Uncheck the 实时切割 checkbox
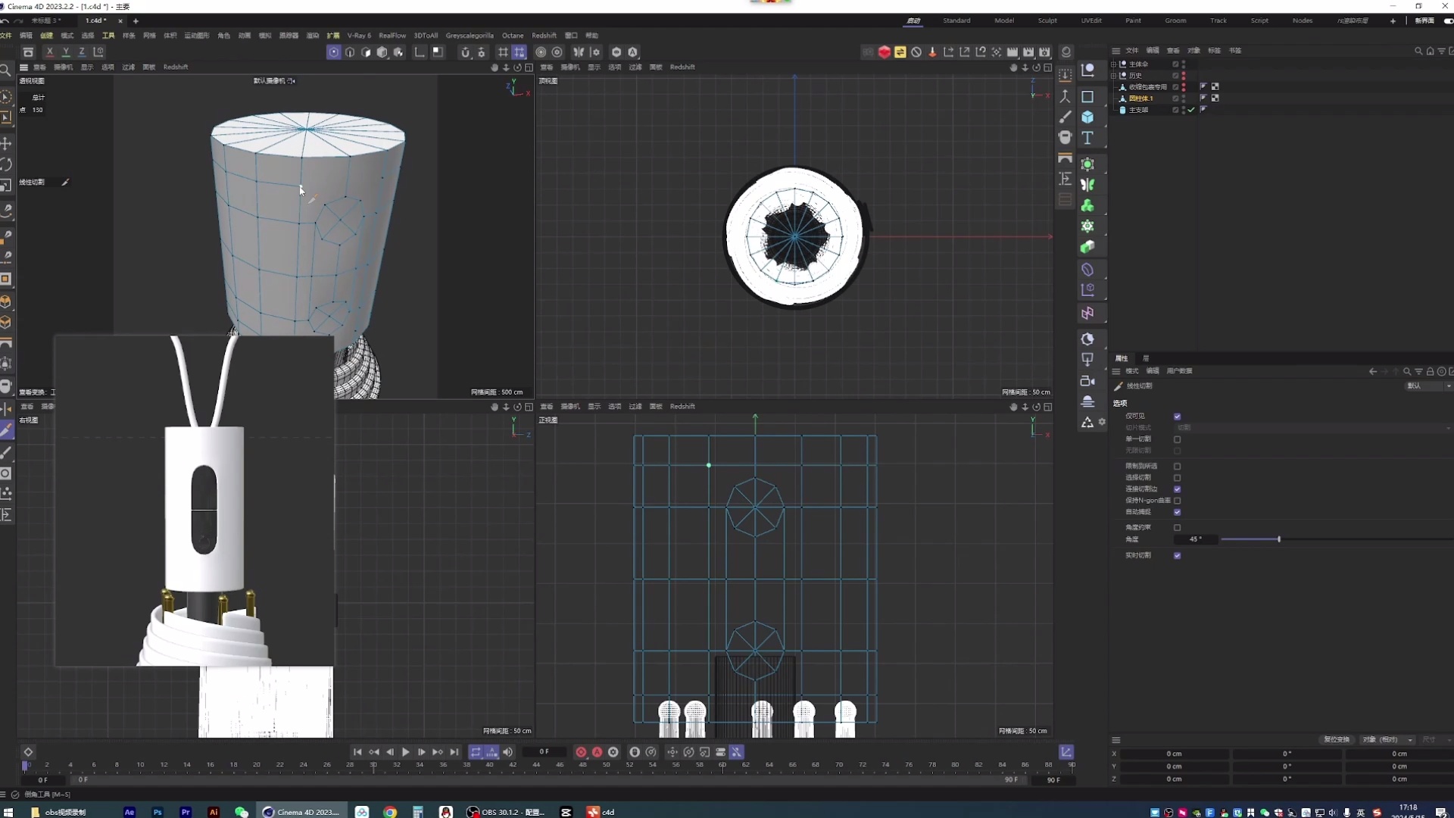Screen dimensions: 1454x818 point(1178,555)
